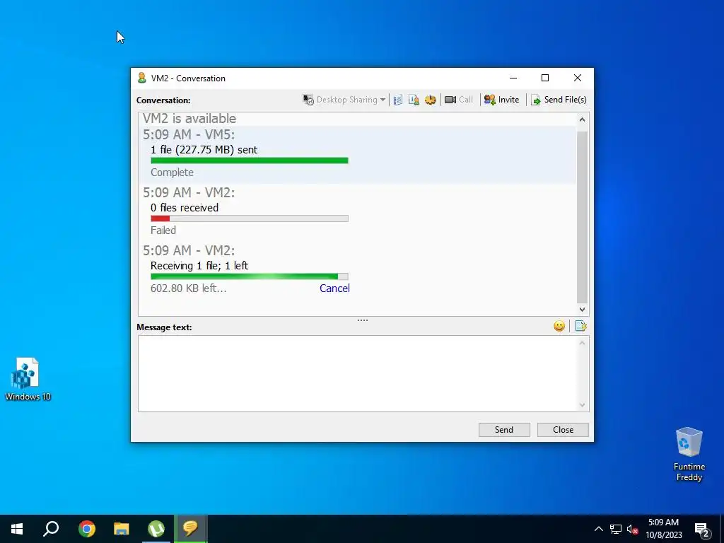Image resolution: width=724 pixels, height=543 pixels.
Task: Click the '602.80 KB left...' status text
Action: [188, 288]
